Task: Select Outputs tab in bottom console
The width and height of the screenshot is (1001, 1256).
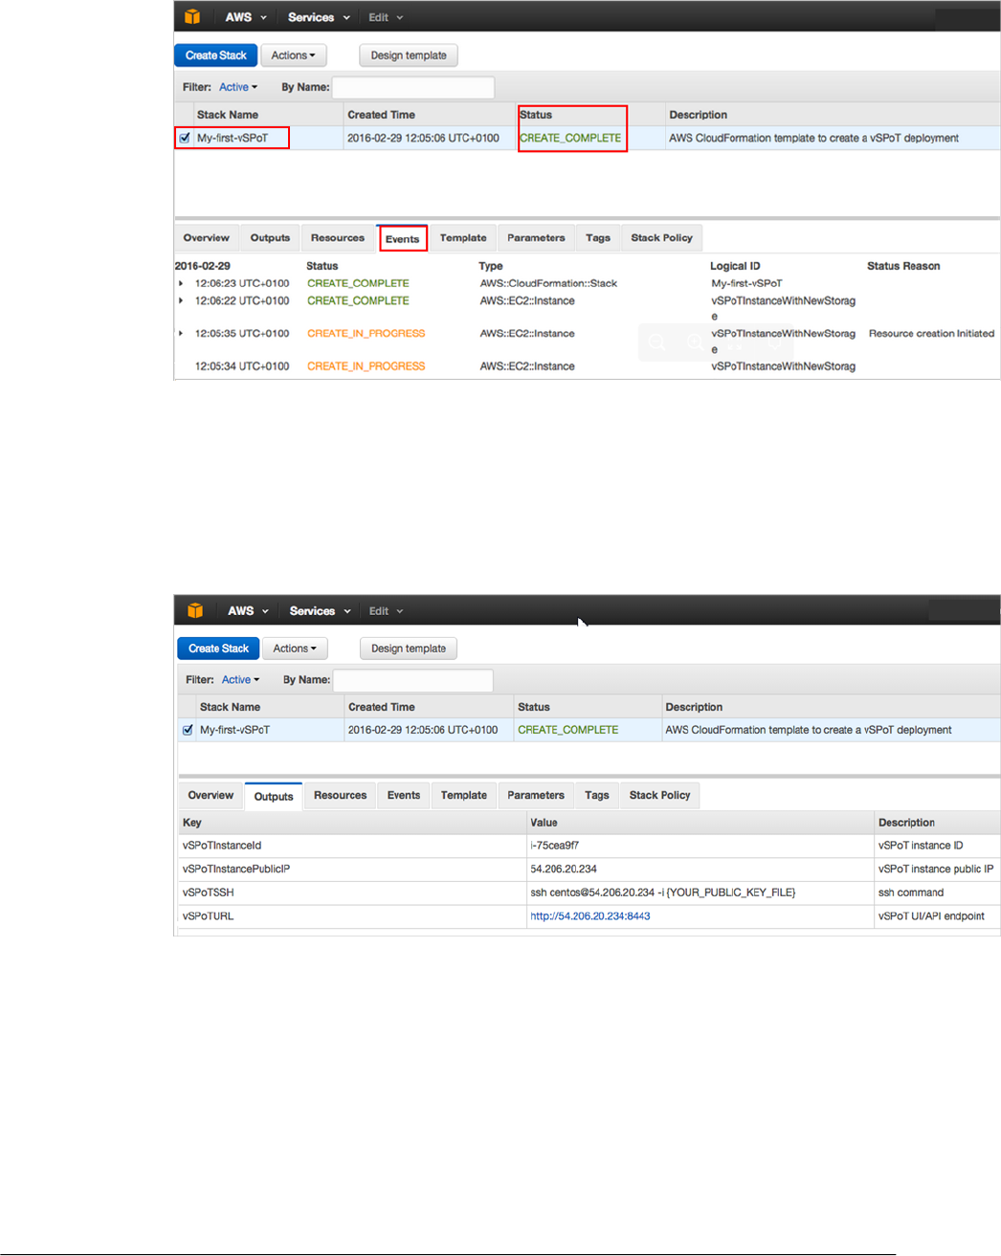Action: pyautogui.click(x=274, y=796)
